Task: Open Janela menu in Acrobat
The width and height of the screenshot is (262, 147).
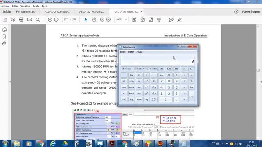Action: (x=36, y=6)
